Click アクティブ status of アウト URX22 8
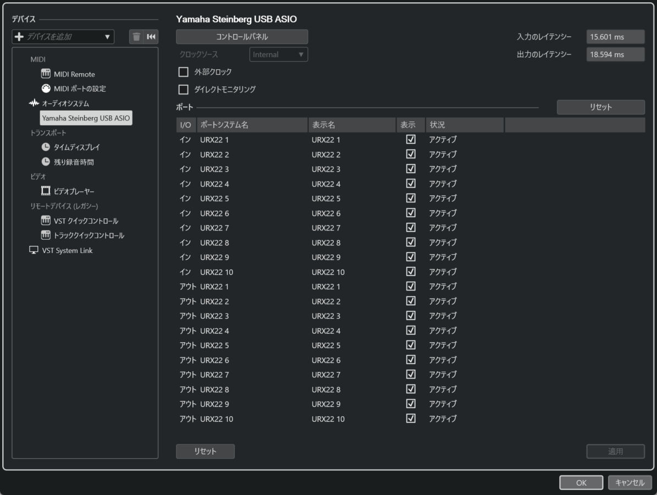657x495 pixels. [443, 389]
